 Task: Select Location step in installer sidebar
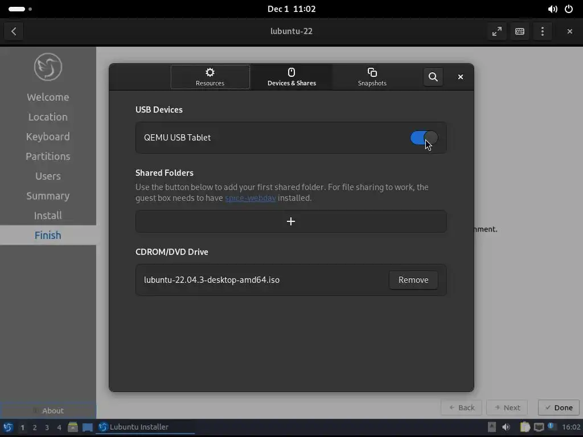48,117
